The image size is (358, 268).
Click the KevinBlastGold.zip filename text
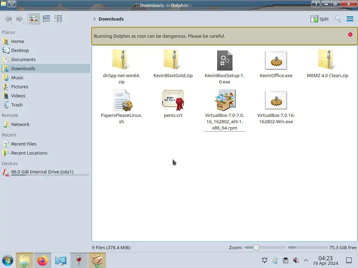173,75
